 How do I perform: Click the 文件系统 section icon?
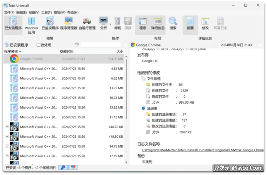point(143,78)
